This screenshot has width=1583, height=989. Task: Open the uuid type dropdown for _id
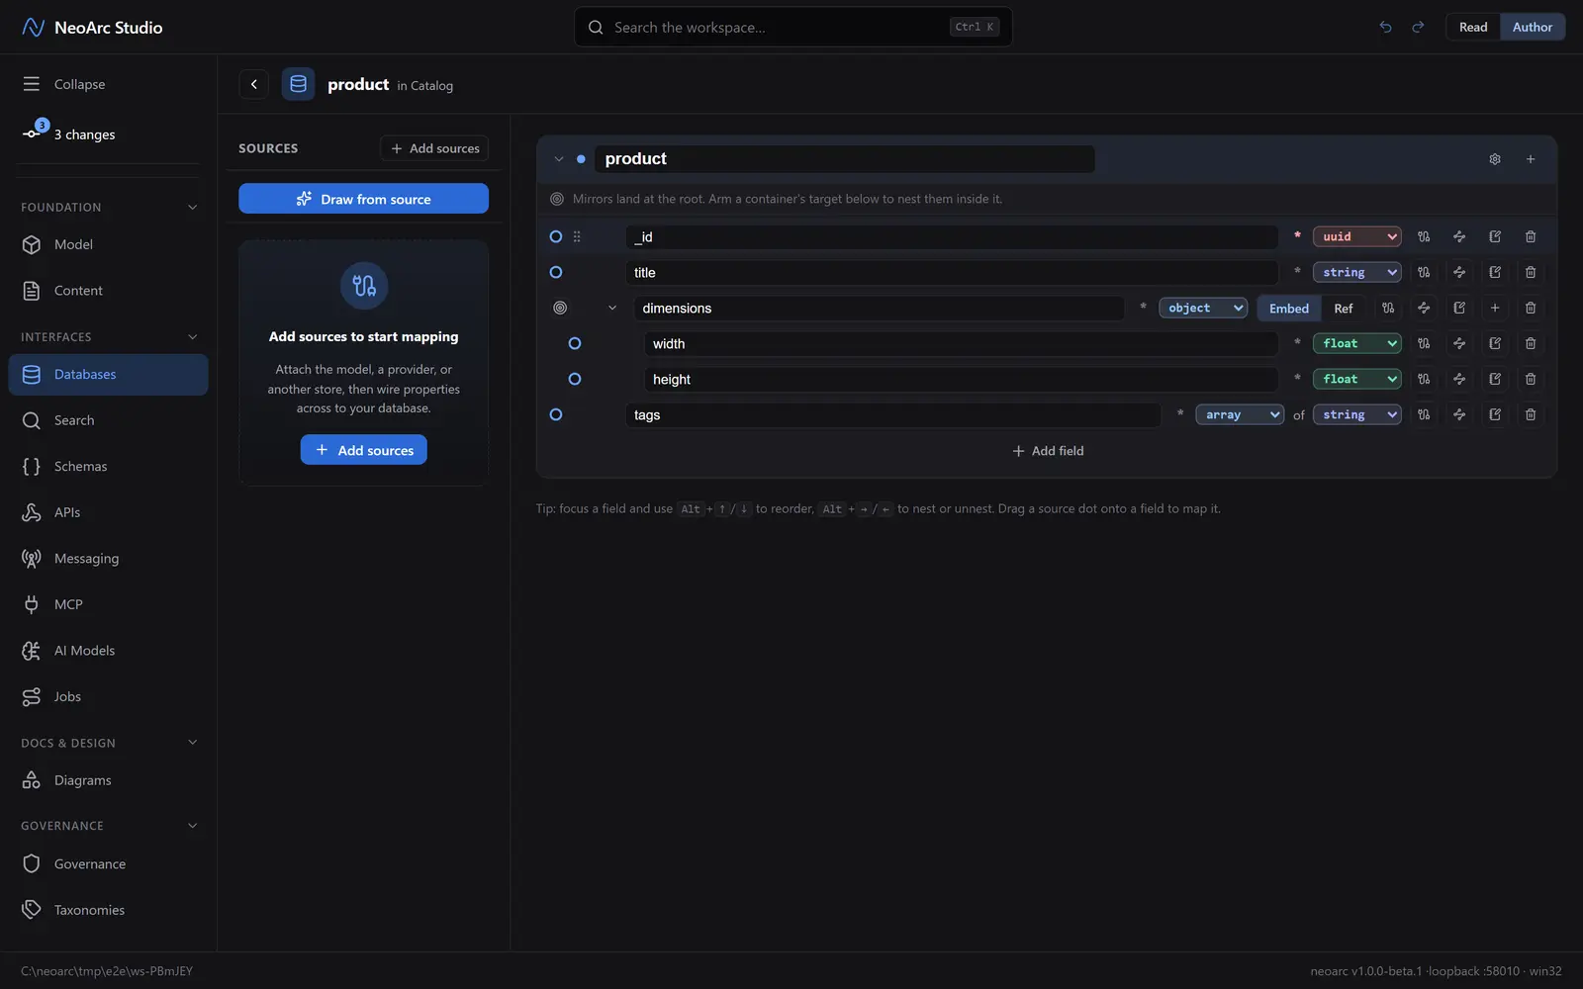[x=1356, y=236]
